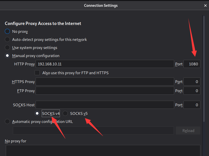Click the SOCKS Host port field

point(192,105)
